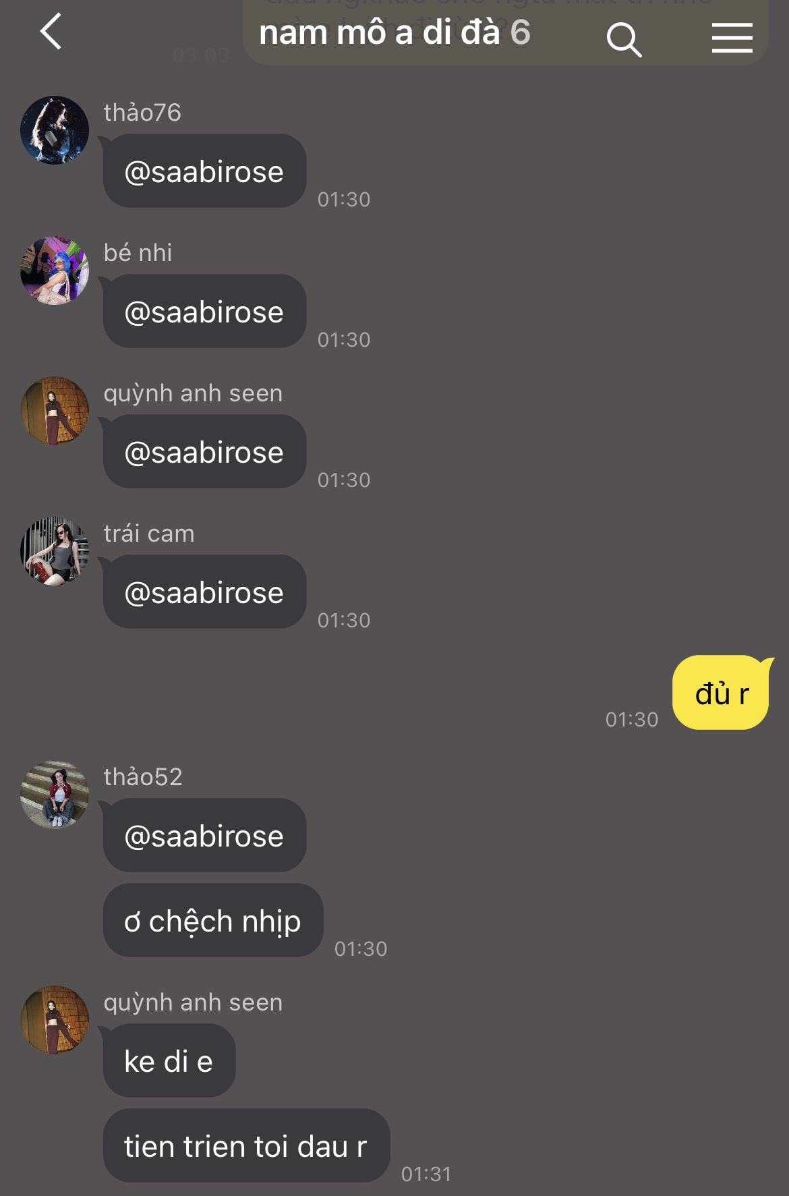Open the chat search magnifier icon
Screen dimensions: 789x1196
[x=624, y=39]
